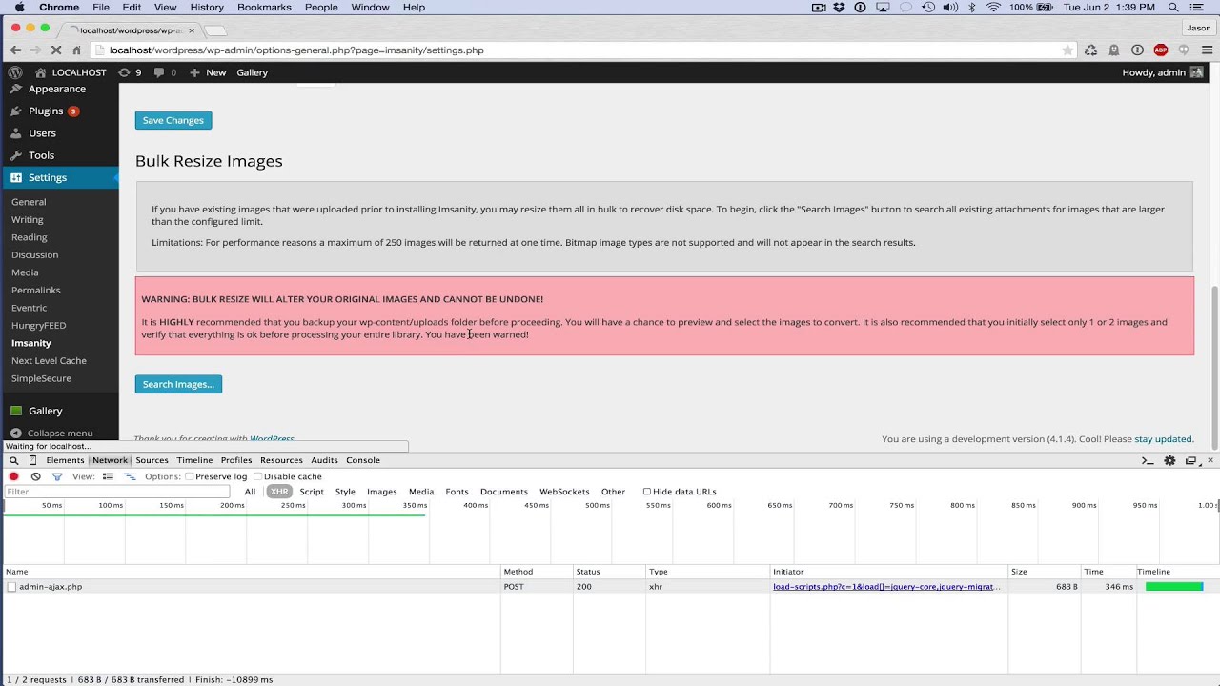This screenshot has width=1220, height=686.
Task: Go back with Chrome's back arrow
Action: click(x=15, y=50)
